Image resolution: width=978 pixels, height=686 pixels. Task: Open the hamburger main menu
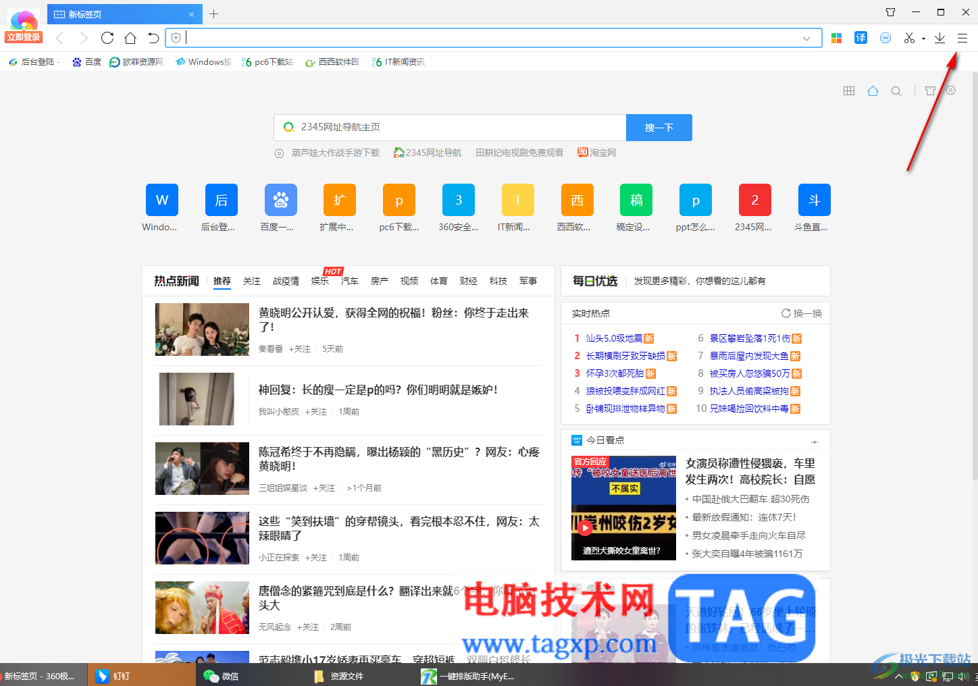962,38
